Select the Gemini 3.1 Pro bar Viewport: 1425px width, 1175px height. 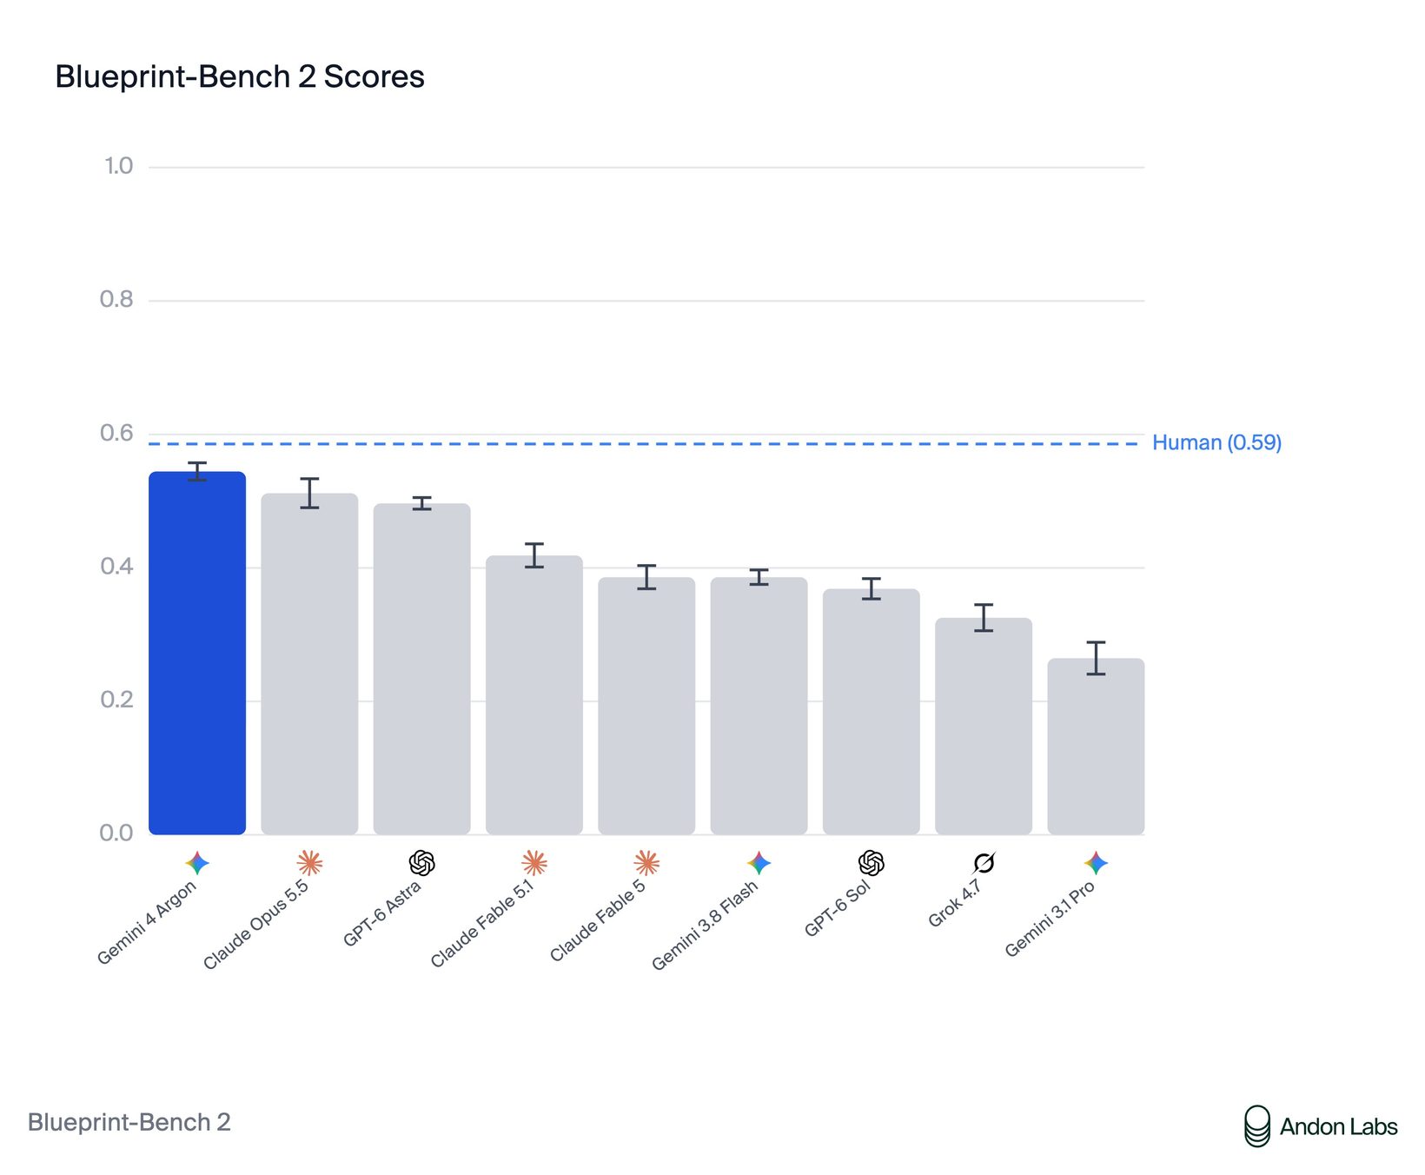pyautogui.click(x=1096, y=747)
